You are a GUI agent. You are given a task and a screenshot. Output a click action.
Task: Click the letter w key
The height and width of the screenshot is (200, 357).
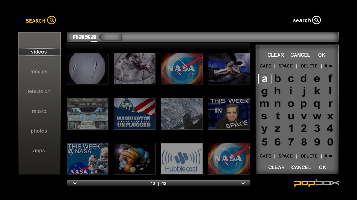pos(317,117)
